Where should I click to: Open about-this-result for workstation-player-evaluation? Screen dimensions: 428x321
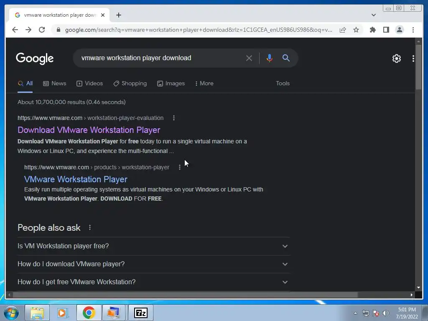point(174,118)
